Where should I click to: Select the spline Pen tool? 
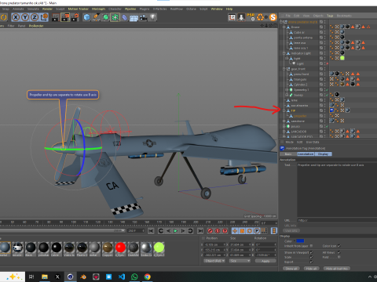pyautogui.click(x=96, y=17)
